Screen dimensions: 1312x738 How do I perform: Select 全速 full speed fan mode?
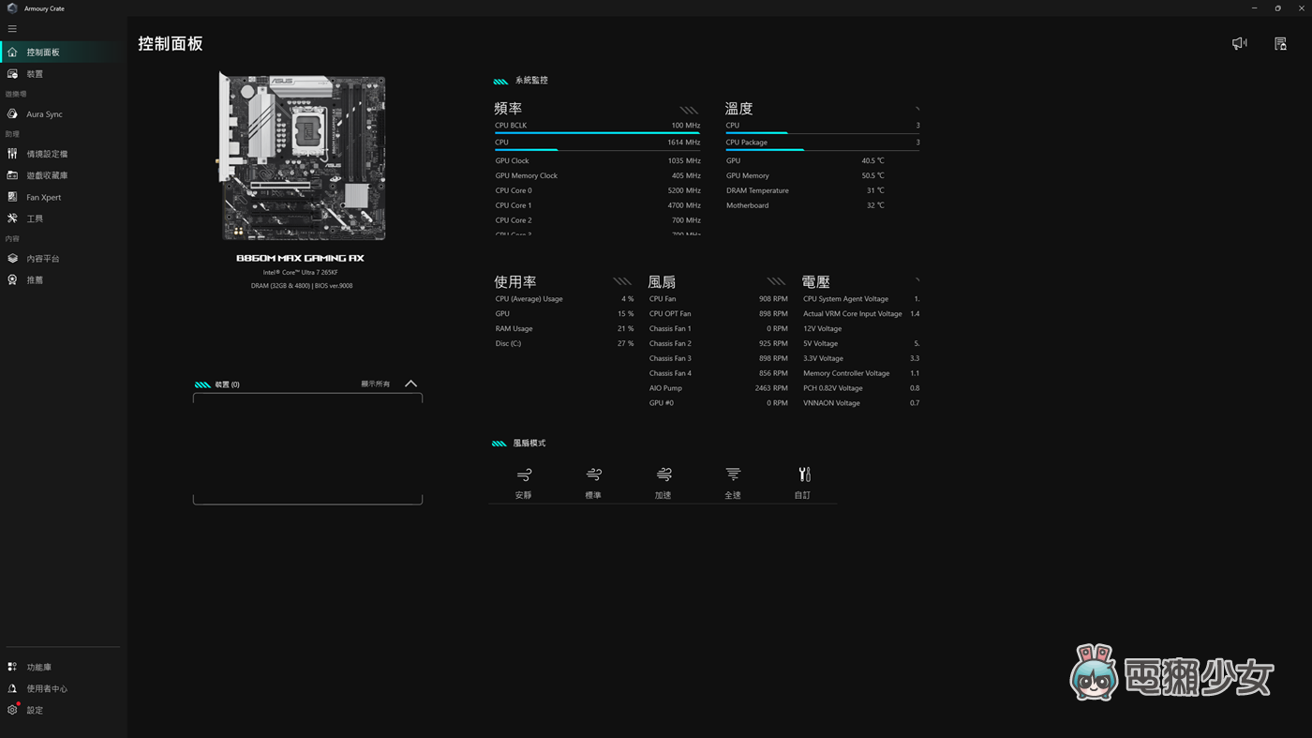pyautogui.click(x=733, y=483)
